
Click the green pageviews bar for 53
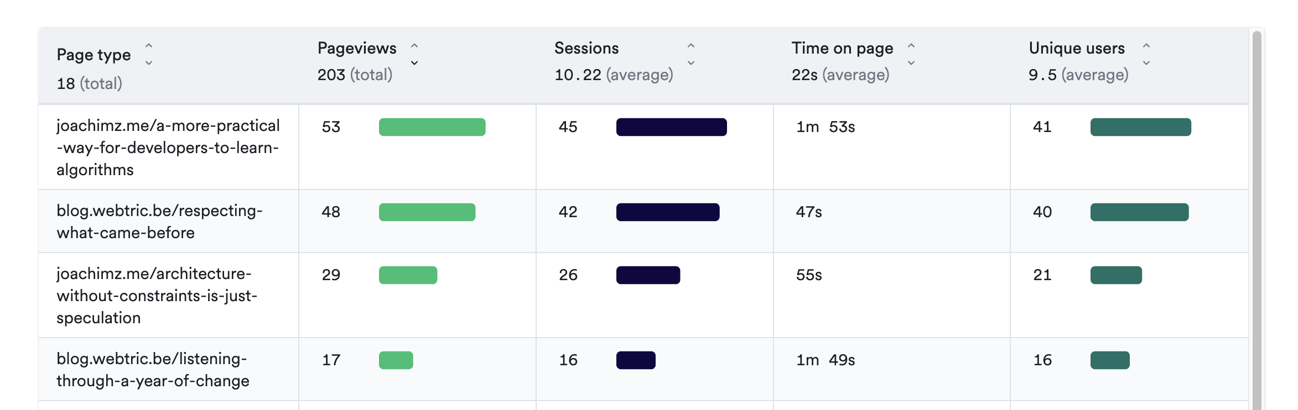pos(432,127)
